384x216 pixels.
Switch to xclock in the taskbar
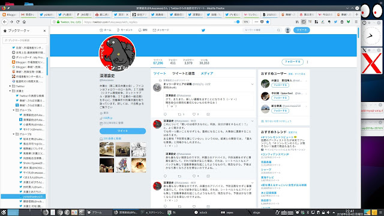201,212
